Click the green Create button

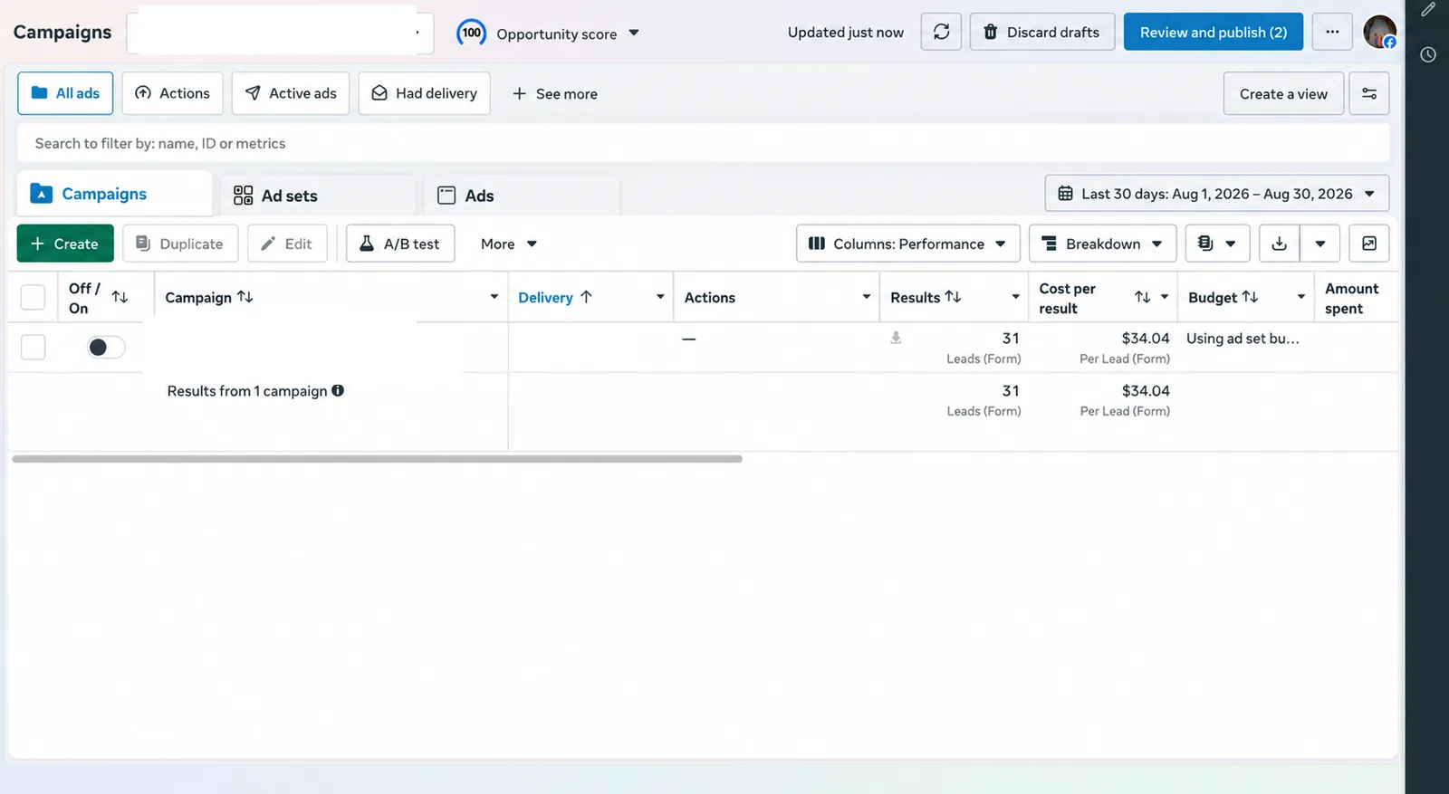coord(65,244)
